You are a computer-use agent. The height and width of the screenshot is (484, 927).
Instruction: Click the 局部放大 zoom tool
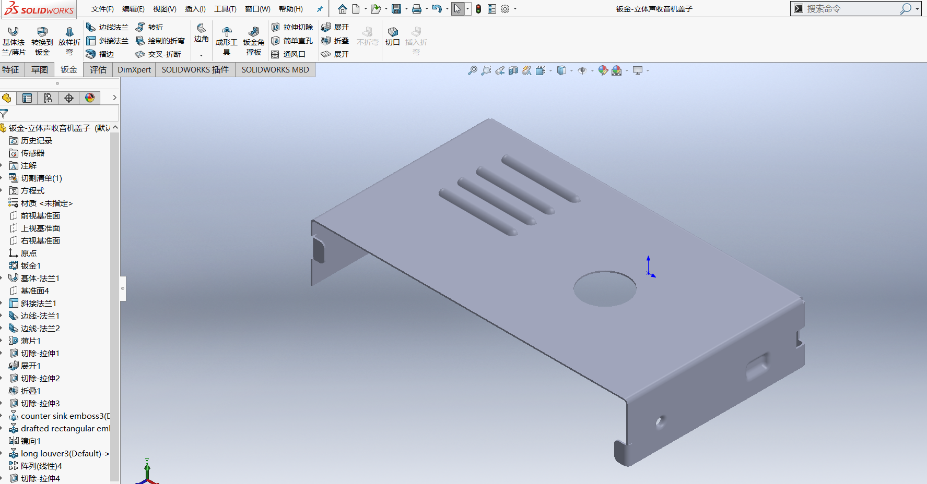tap(486, 70)
